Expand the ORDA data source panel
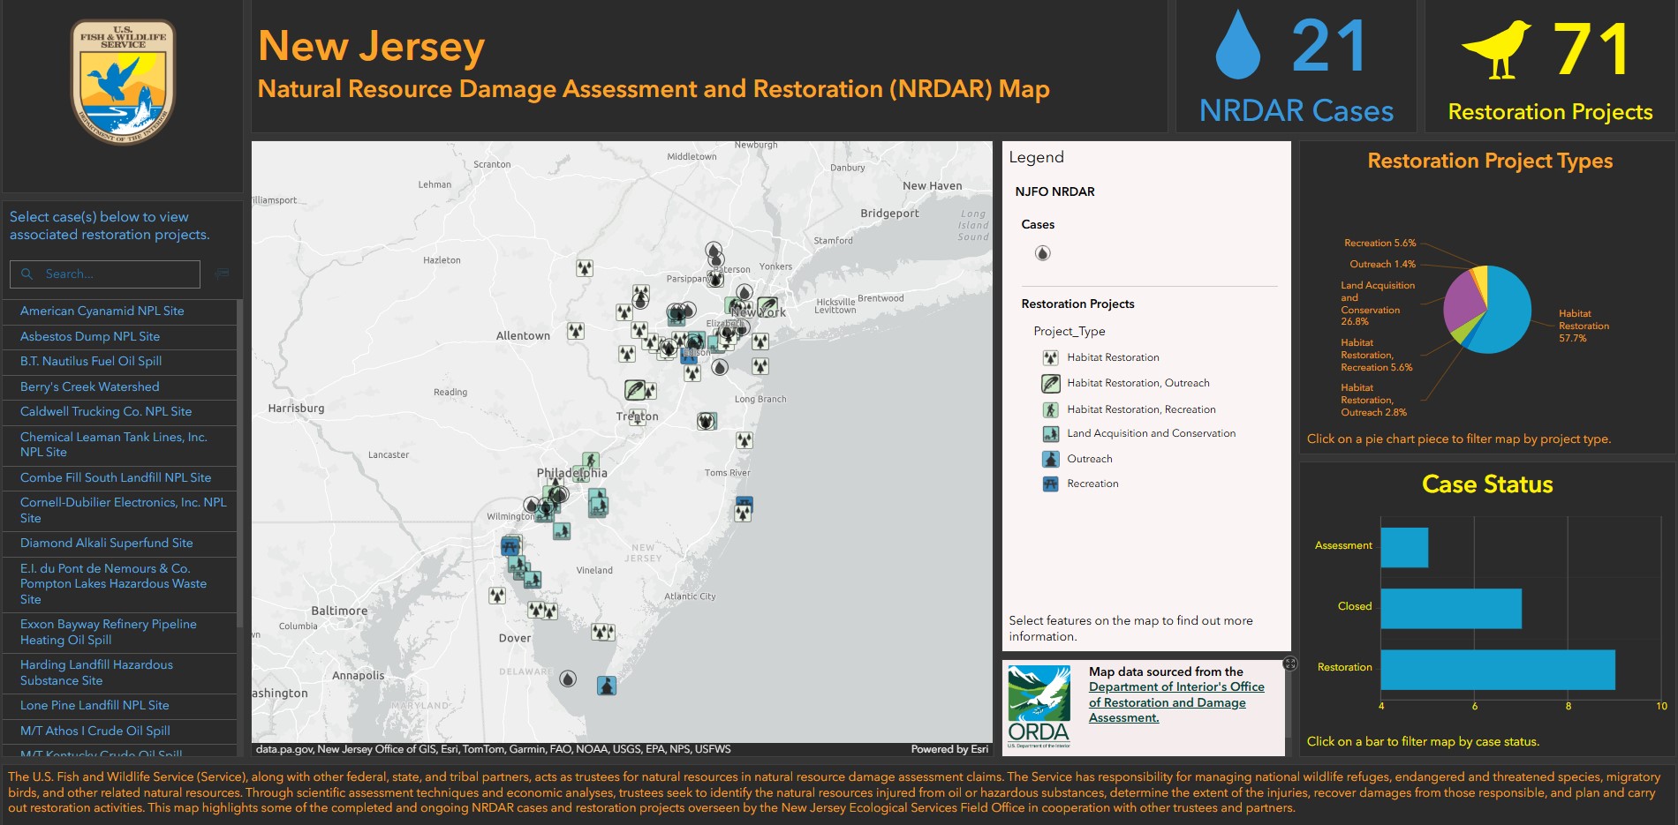 (1289, 664)
